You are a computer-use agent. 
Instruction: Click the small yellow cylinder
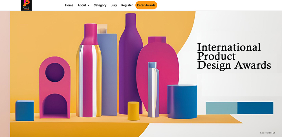click(x=133, y=111)
